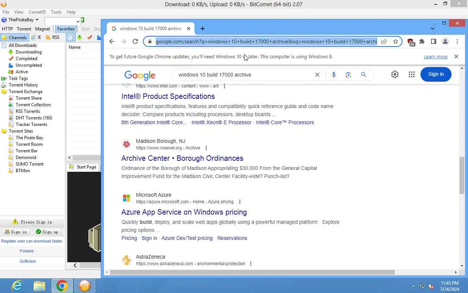468x293 pixels.
Task: Expand the Chrome tab search chevron
Action: tap(433, 29)
